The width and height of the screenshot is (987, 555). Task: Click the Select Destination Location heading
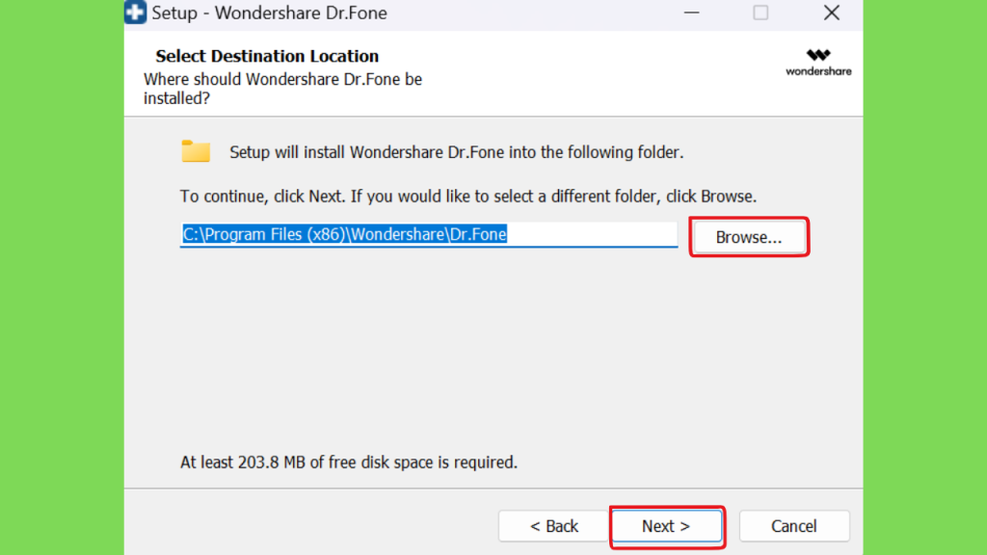[x=267, y=56]
